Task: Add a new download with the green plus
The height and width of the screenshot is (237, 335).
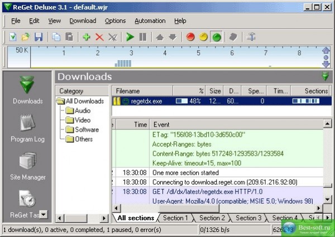Action: click(x=87, y=37)
